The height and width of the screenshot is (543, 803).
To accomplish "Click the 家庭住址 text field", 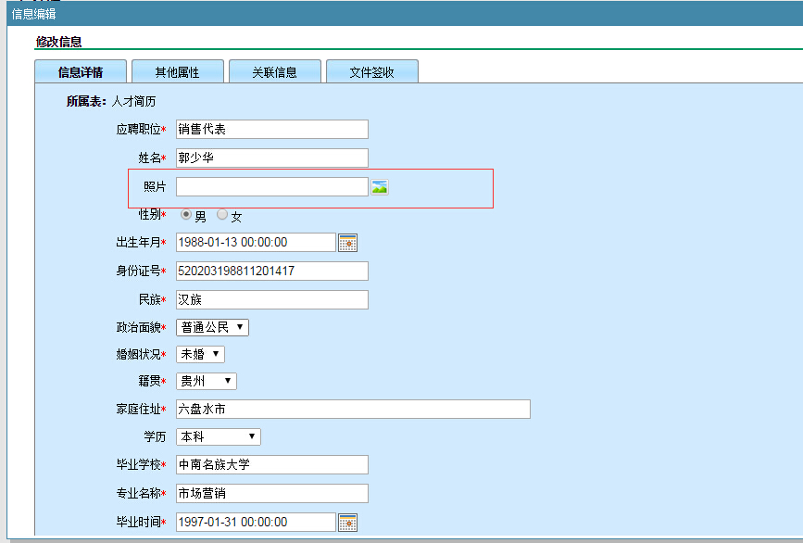I will tap(352, 410).
